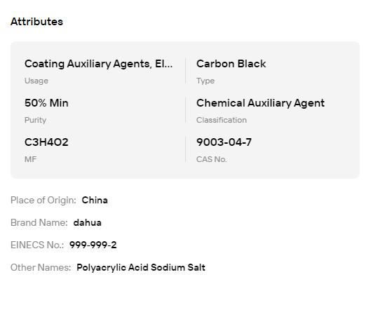Click the Classification attribute label
The height and width of the screenshot is (331, 373).
[x=222, y=120]
